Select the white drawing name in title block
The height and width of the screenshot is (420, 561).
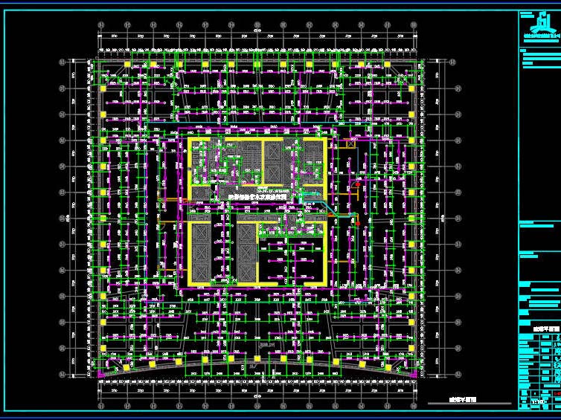pyautogui.click(x=546, y=329)
